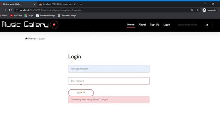Image resolution: width=220 pixels, height=124 pixels.
Task: Open the YouTube bookmark
Action: (x=16, y=15)
